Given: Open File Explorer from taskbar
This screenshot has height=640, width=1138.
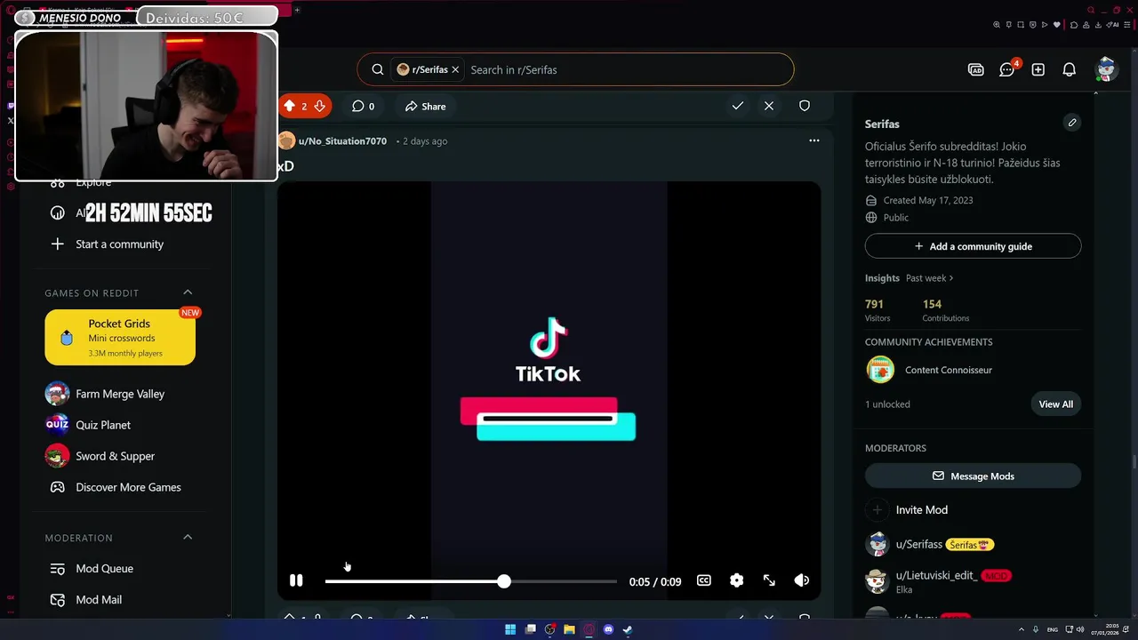Looking at the screenshot, I should pyautogui.click(x=569, y=629).
